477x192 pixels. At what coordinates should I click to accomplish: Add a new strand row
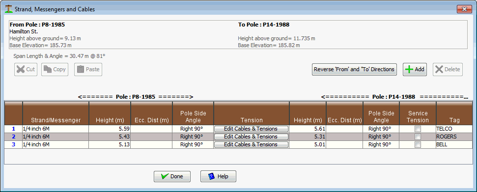click(415, 69)
